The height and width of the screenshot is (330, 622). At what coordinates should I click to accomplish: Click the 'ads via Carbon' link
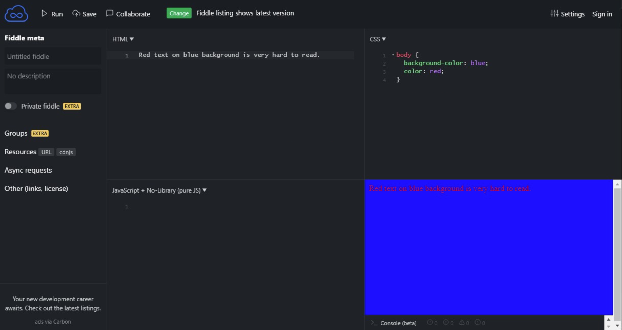coord(53,322)
